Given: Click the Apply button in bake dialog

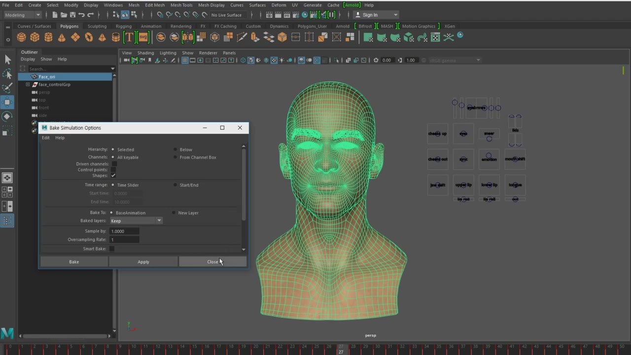Looking at the screenshot, I should [143, 262].
